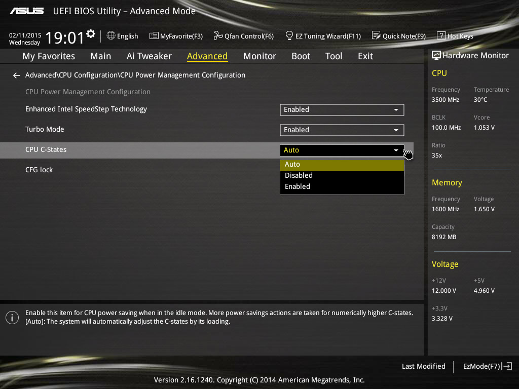Image resolution: width=519 pixels, height=389 pixels.
Task: Select Auto in the C-States list
Action: point(342,165)
